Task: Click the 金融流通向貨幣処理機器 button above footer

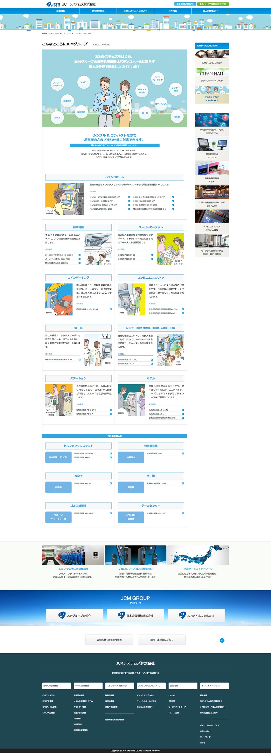Action: point(109,640)
